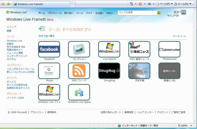
Task: Open the コレクション photo frame tile
Action: [79, 49]
